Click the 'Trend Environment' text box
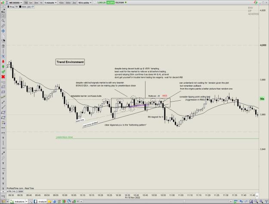The image size is (269, 204). [x=70, y=62]
